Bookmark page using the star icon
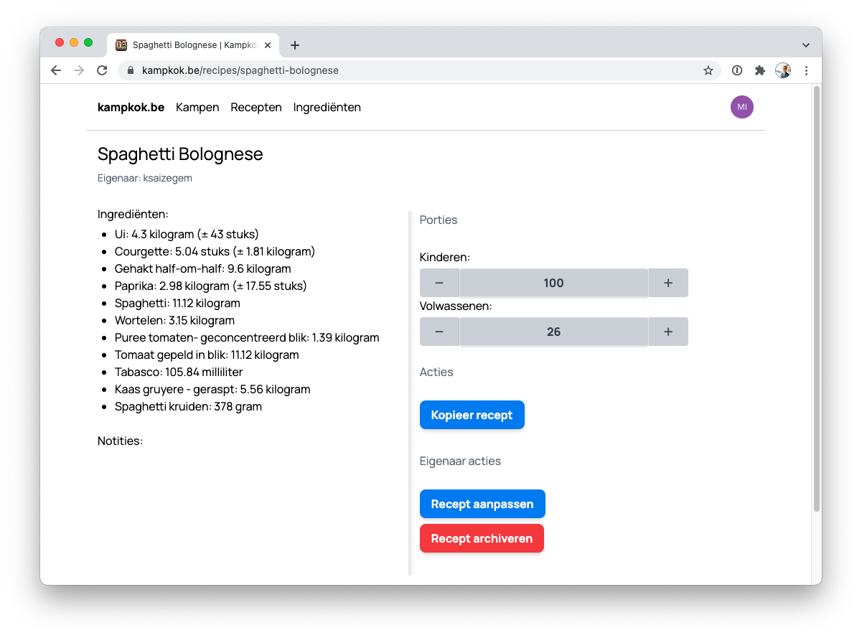Screen dimensions: 862x638 click(x=708, y=70)
